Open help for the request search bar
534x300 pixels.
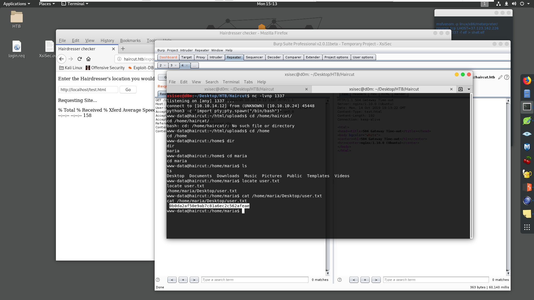(158, 280)
